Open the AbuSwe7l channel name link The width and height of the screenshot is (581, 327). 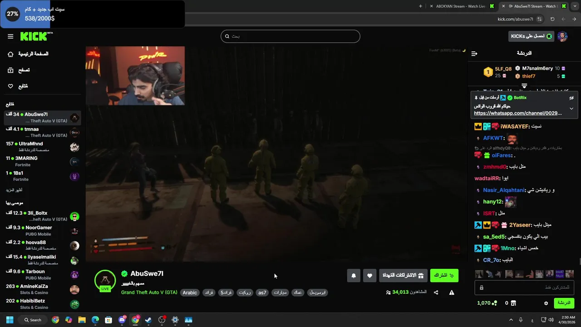click(147, 273)
